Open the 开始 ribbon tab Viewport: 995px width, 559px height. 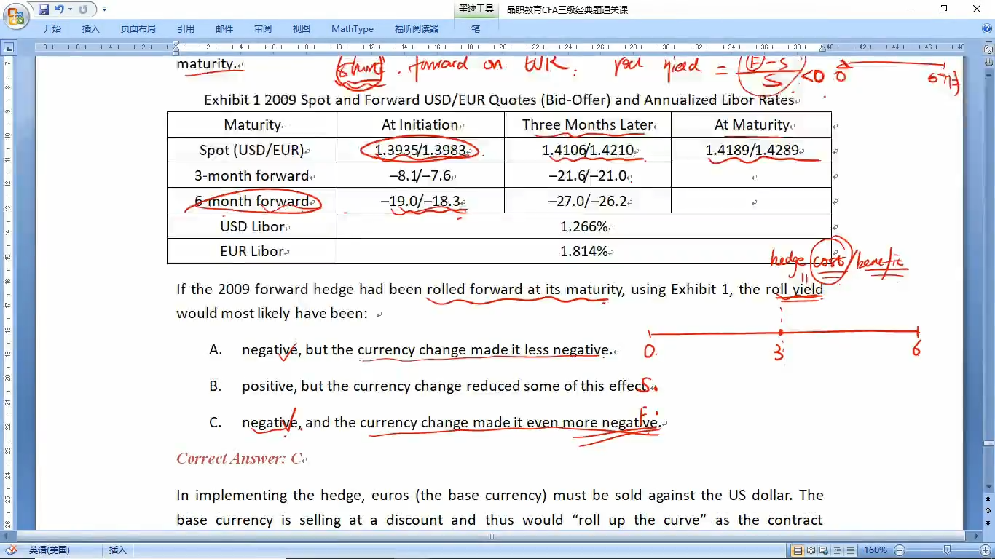click(x=52, y=28)
